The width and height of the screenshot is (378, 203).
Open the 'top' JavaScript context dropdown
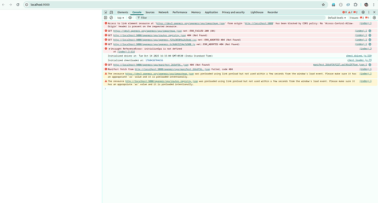(x=121, y=18)
